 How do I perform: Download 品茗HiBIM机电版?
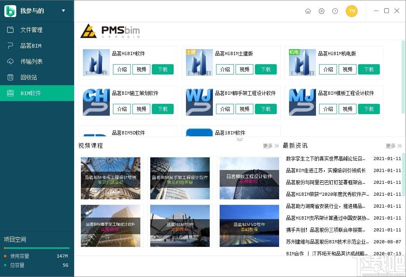coord(369,69)
